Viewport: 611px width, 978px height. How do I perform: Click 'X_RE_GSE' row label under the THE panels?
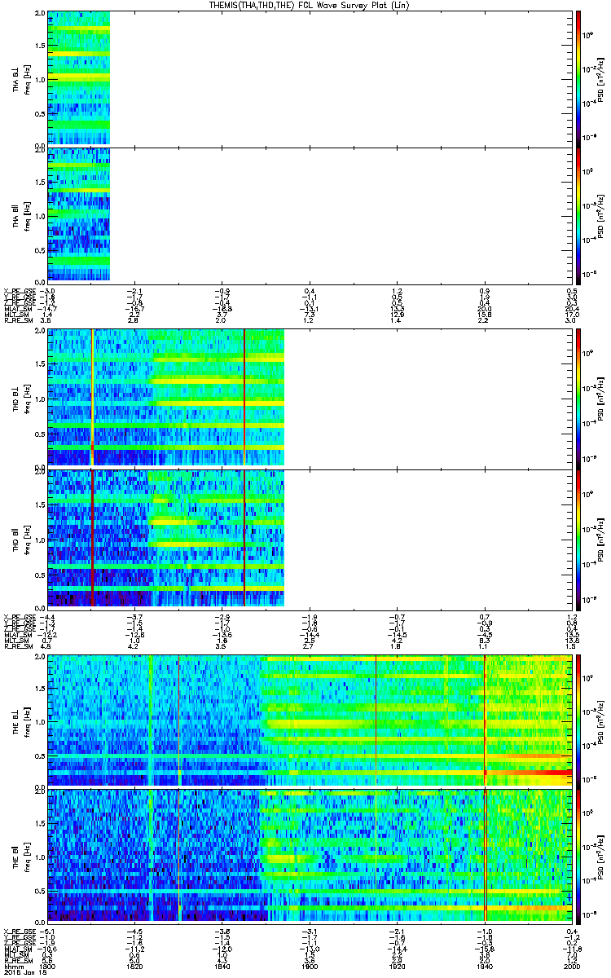[18, 932]
